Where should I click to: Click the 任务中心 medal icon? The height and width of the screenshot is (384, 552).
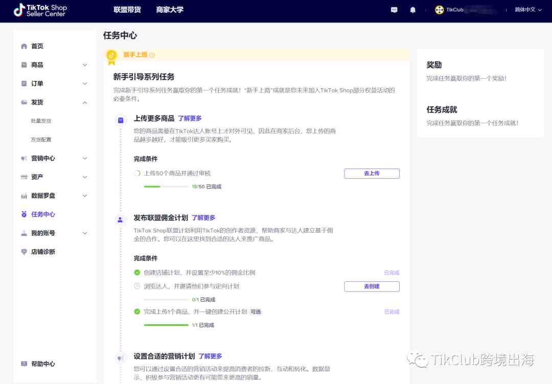(24, 214)
